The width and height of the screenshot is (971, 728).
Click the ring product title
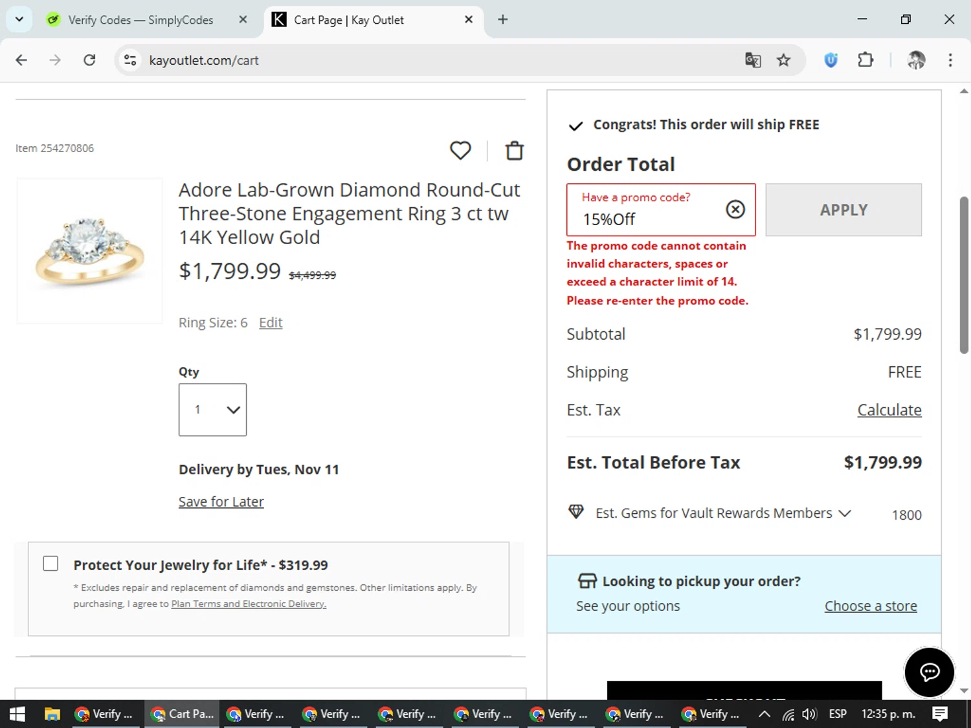[350, 214]
